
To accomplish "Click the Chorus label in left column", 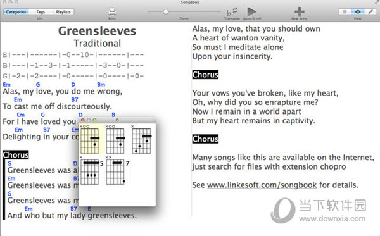I will coord(16,155).
